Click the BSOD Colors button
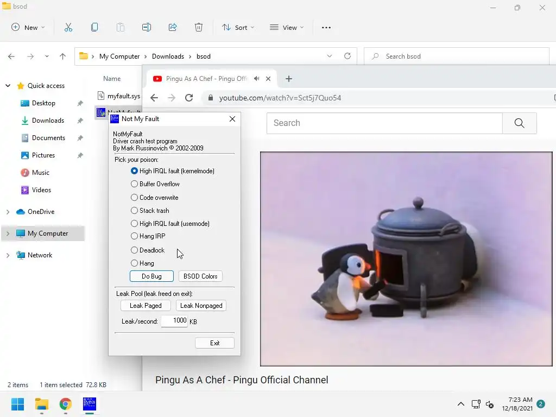The width and height of the screenshot is (556, 417). click(x=200, y=276)
